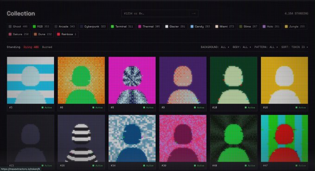The image size is (315, 171).
Task: Filter by the Sakura palette chip
Action: 19,34
